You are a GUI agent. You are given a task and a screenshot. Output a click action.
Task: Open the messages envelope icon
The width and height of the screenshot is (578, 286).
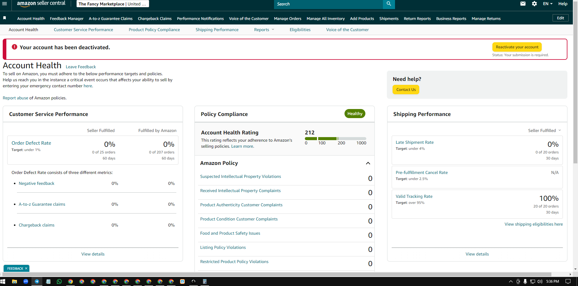point(523,4)
